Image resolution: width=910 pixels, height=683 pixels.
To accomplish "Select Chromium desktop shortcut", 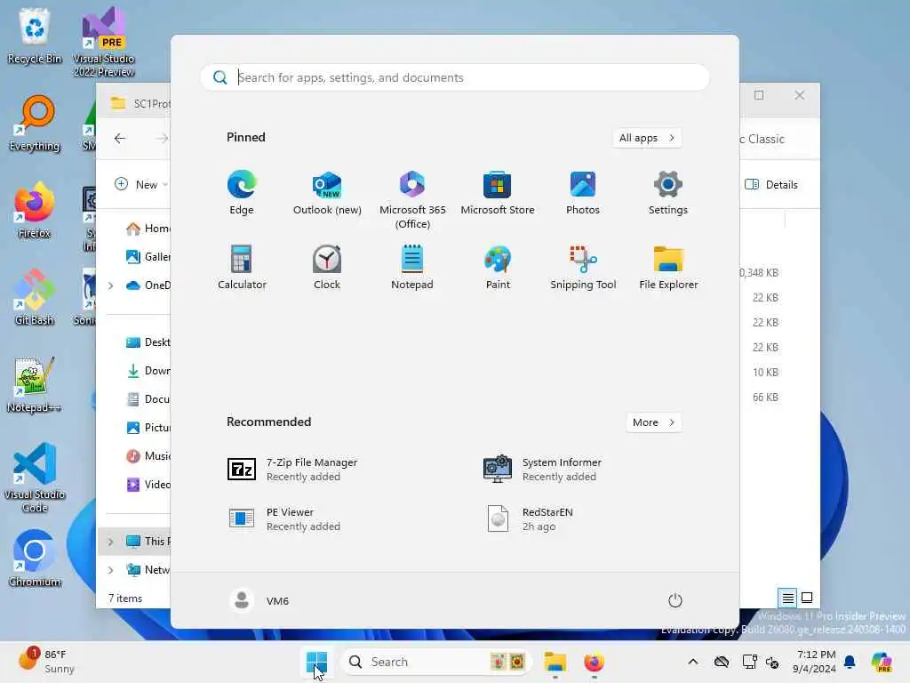I will click(x=35, y=558).
